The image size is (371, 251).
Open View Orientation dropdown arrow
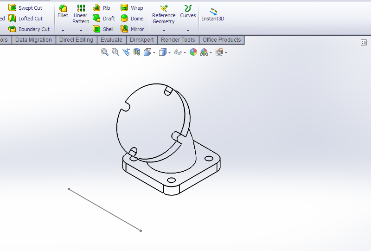pyautogui.click(x=154, y=52)
